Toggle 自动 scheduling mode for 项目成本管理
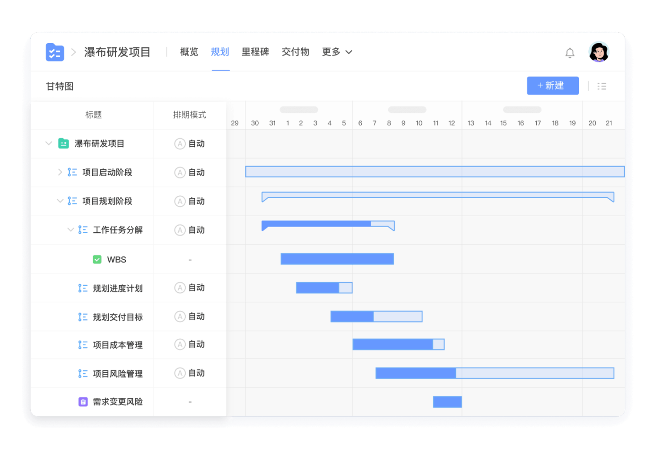This screenshot has width=662, height=465. pos(190,344)
